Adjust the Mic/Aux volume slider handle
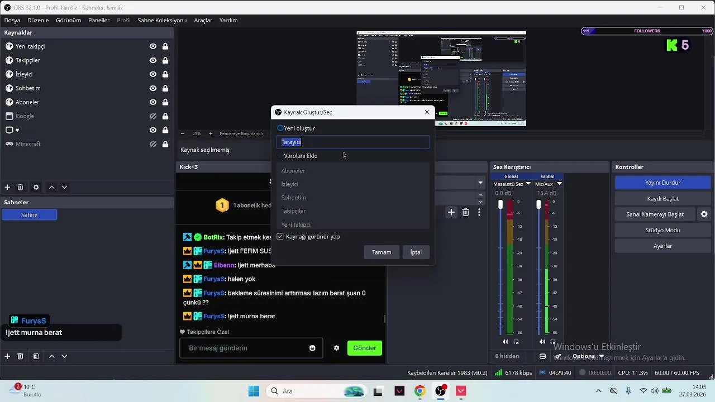 tap(538, 205)
